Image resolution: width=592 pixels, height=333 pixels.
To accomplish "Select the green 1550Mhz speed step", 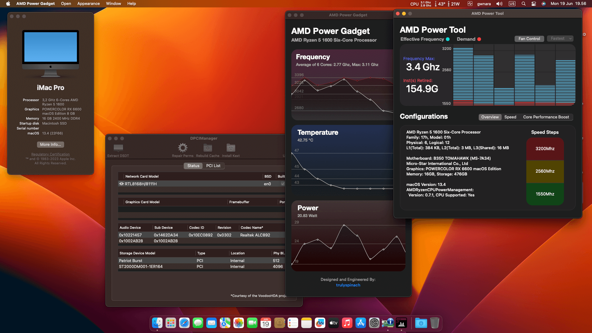I will [x=545, y=194].
